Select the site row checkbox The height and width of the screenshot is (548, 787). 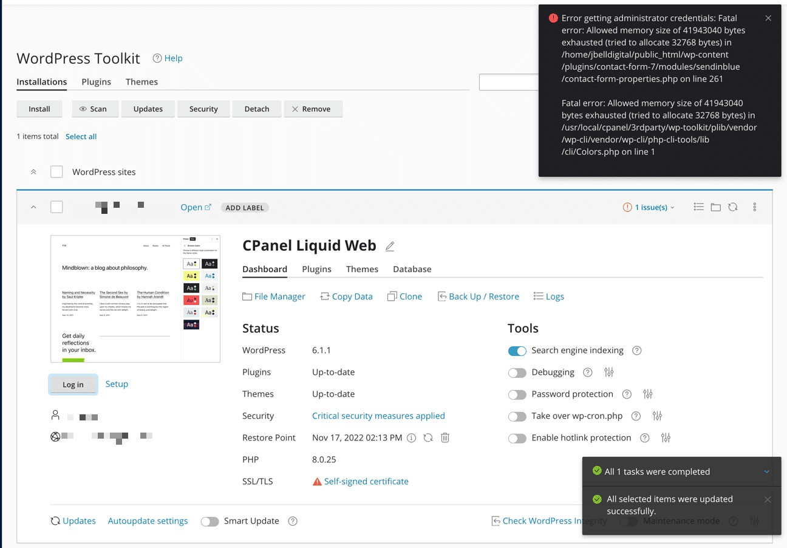pos(56,207)
